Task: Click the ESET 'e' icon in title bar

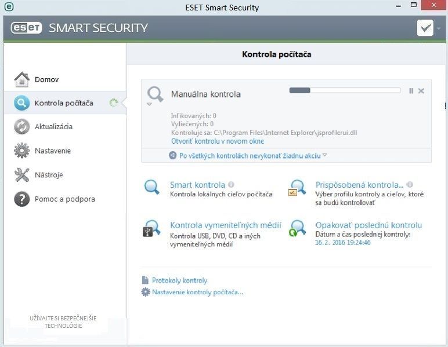Action: [x=9, y=7]
